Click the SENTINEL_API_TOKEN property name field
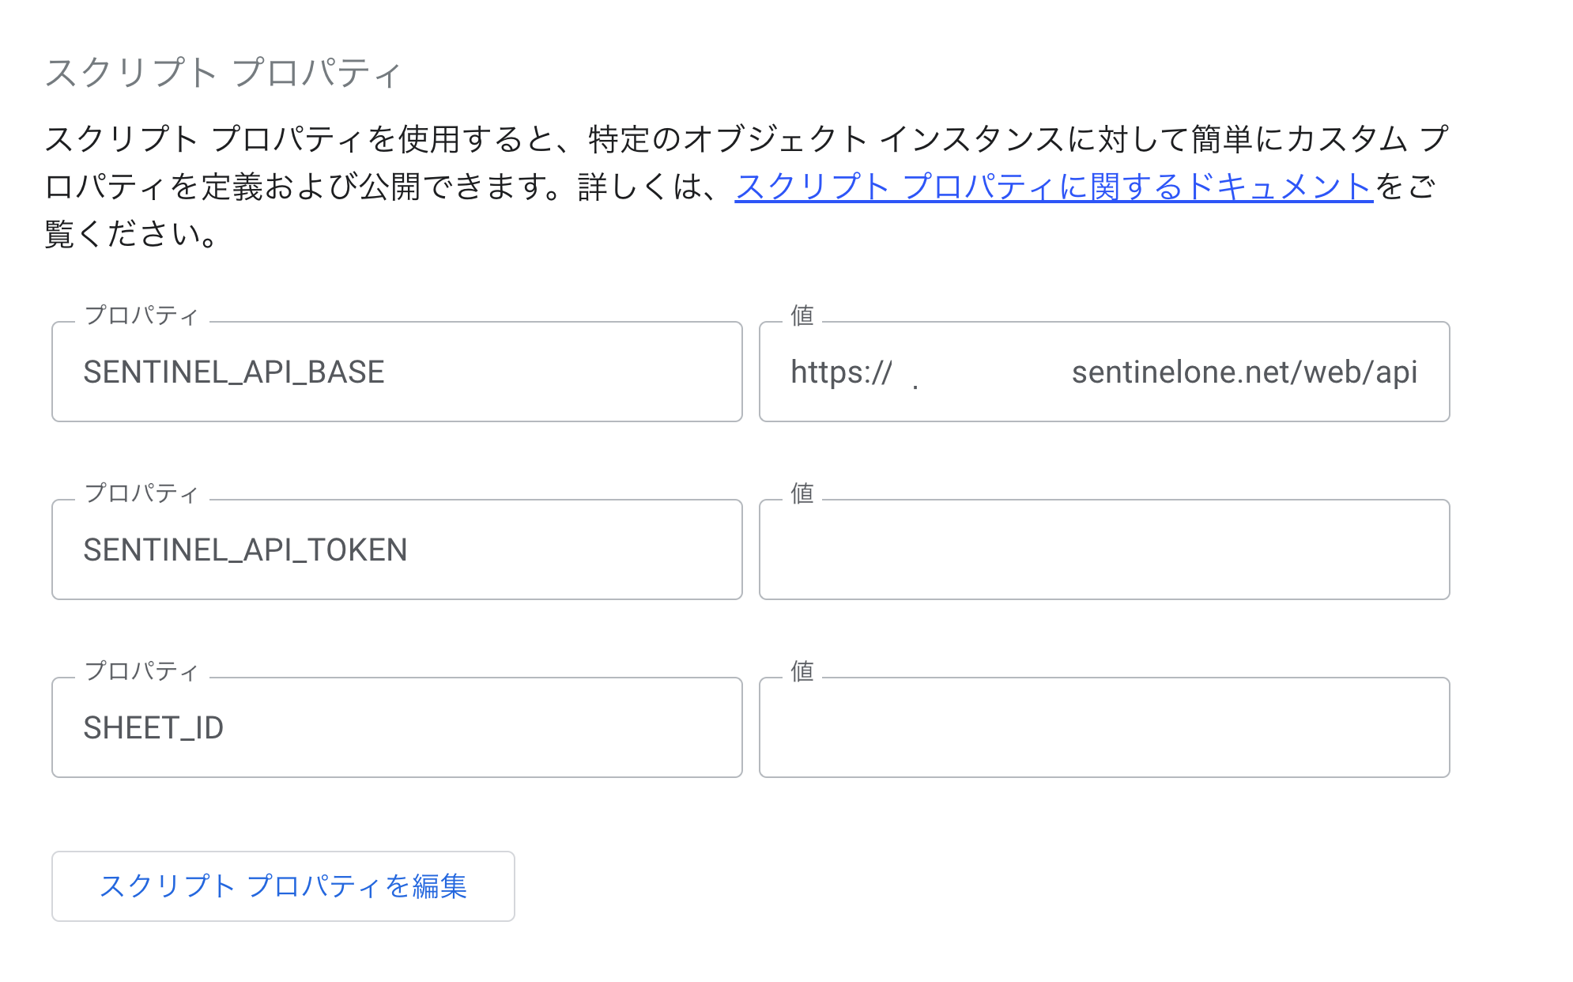 pos(395,549)
